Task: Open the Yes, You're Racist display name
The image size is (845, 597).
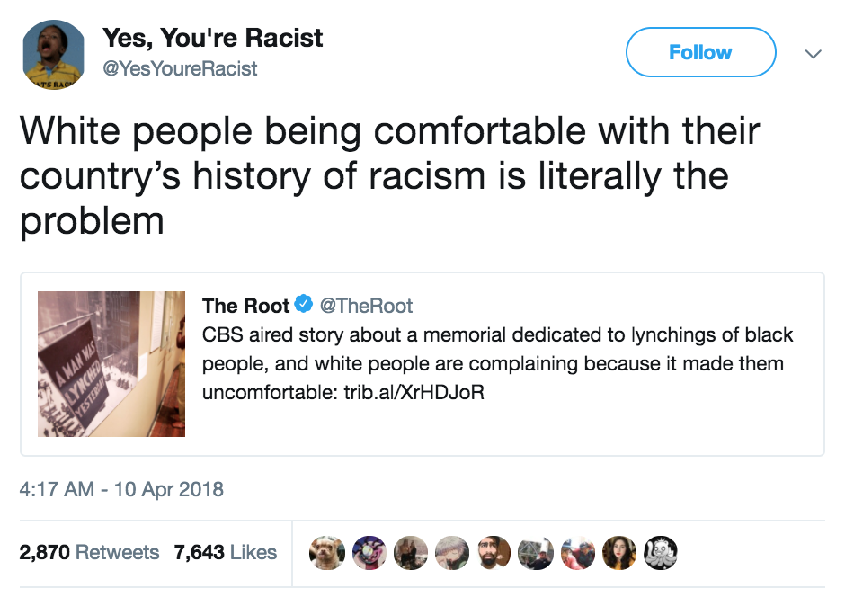Action: coord(212,39)
